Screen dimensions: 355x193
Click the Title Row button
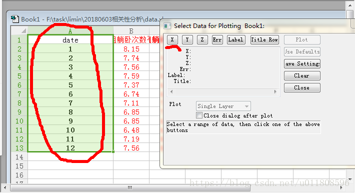264,39
